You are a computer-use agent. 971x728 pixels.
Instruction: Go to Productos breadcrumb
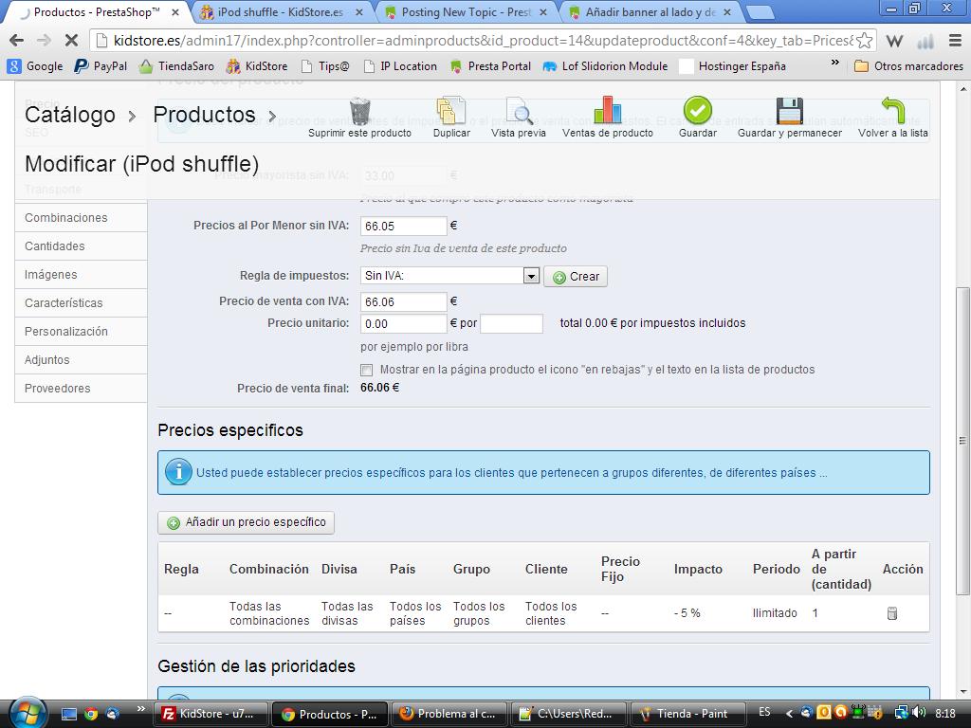205,115
